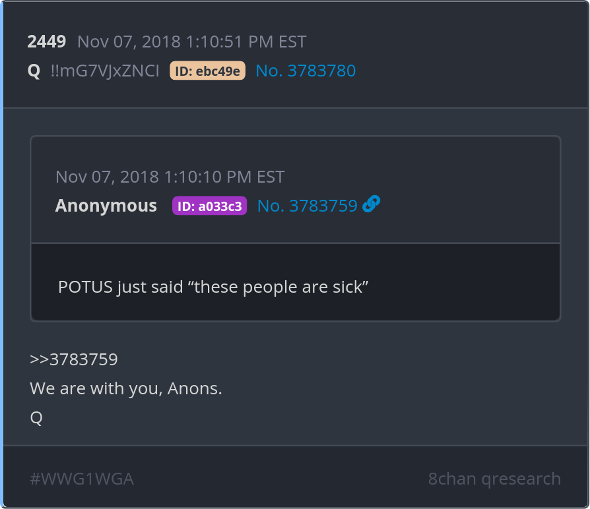590x509 pixels.
Task: Select the tripcode !!mG7VJxZNCI
Action: (105, 71)
